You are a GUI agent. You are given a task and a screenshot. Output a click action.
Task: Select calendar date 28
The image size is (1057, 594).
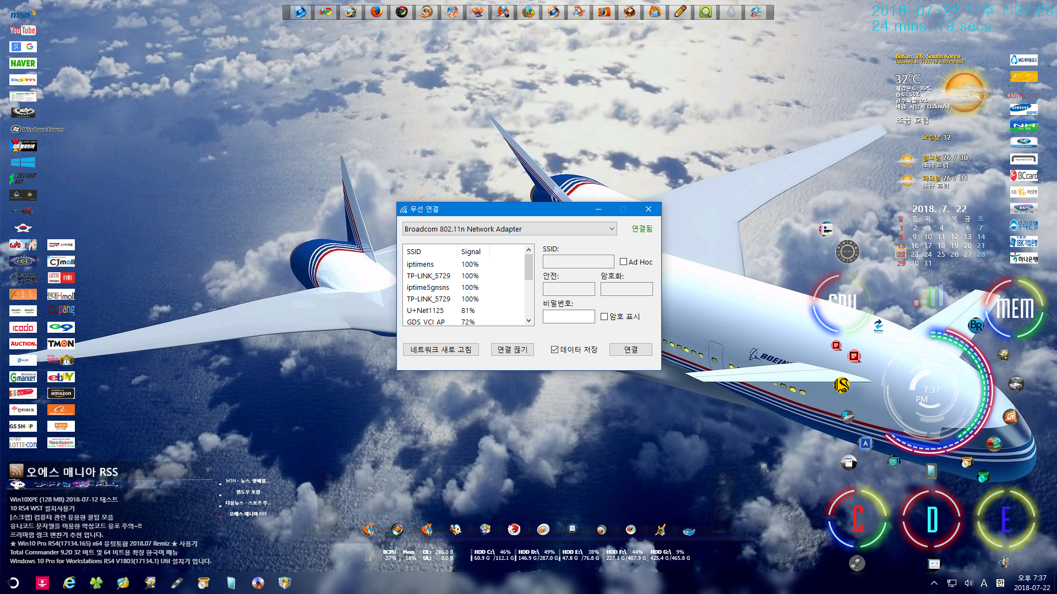click(x=980, y=255)
